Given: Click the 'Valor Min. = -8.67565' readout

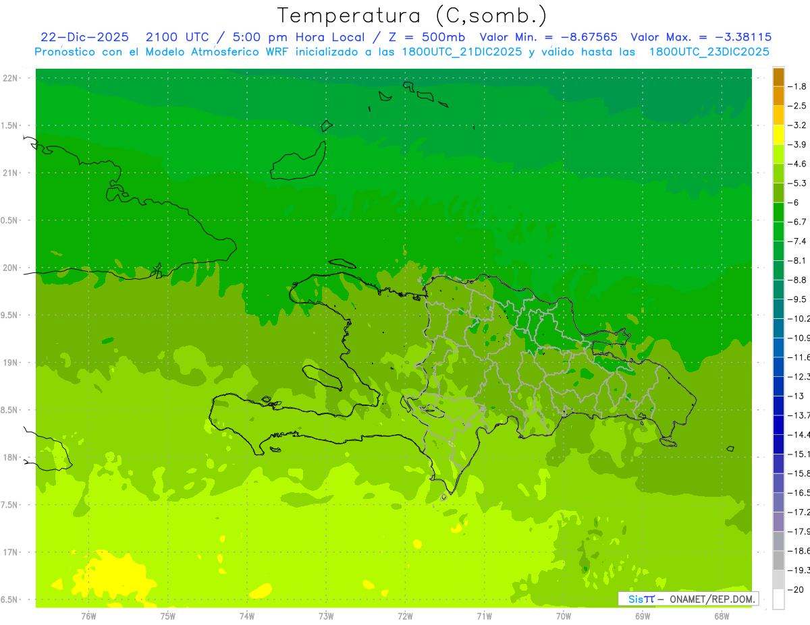Looking at the screenshot, I should (548, 37).
